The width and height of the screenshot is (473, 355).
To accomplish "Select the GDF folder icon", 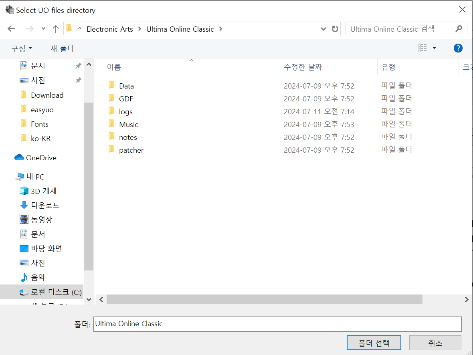I will click(x=111, y=98).
